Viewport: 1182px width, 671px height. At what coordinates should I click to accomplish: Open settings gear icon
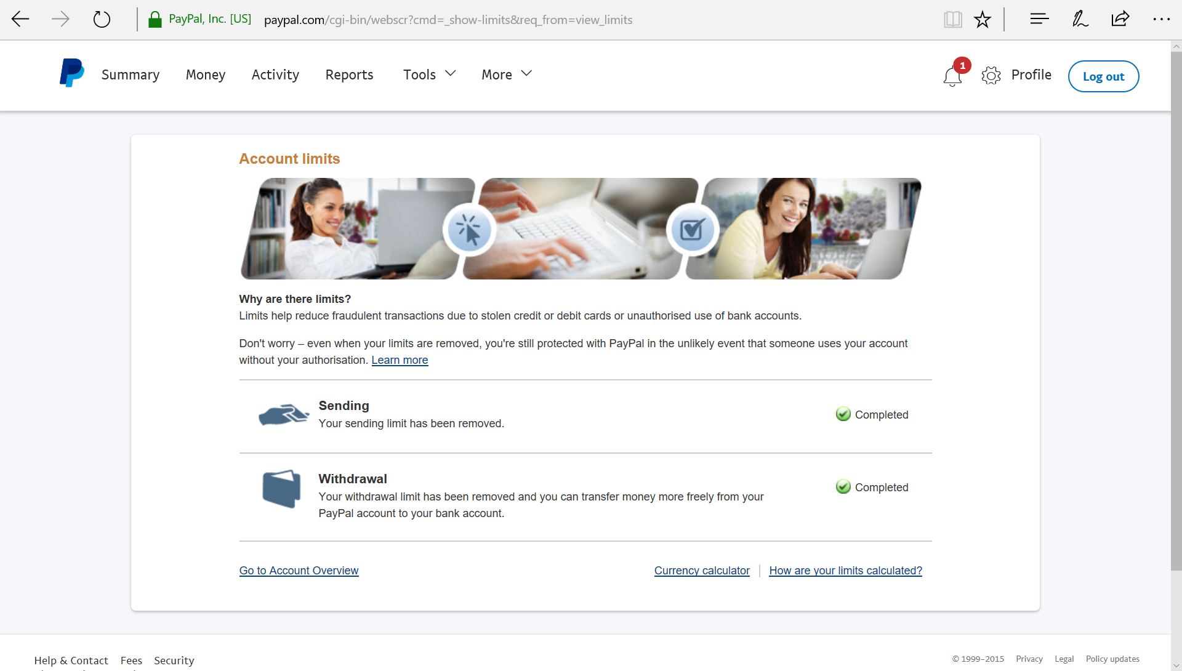(991, 76)
